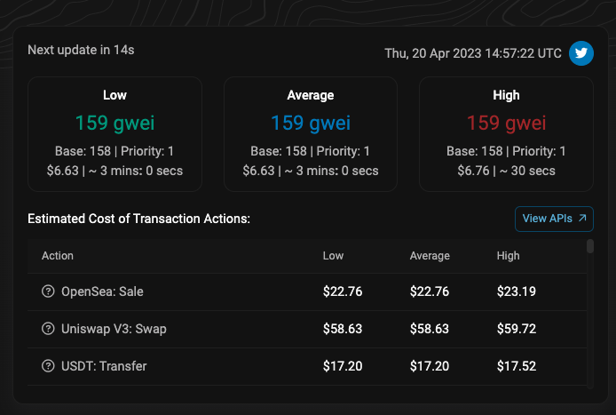Open the help icon beside USDT: Transfer

48,366
